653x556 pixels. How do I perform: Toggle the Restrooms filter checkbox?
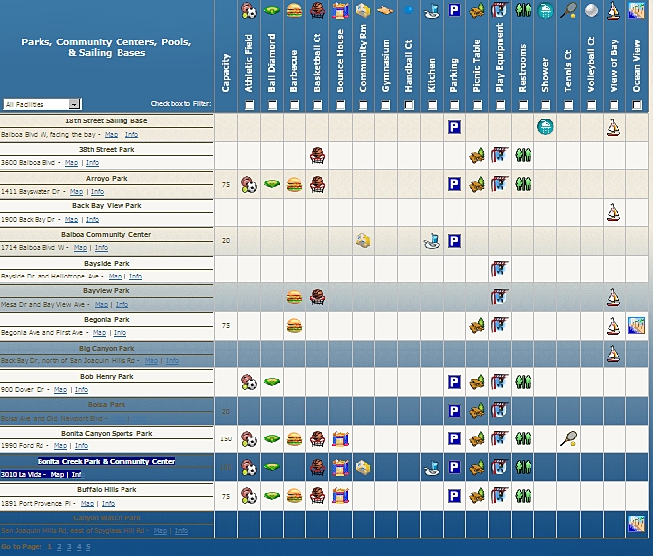tap(523, 104)
